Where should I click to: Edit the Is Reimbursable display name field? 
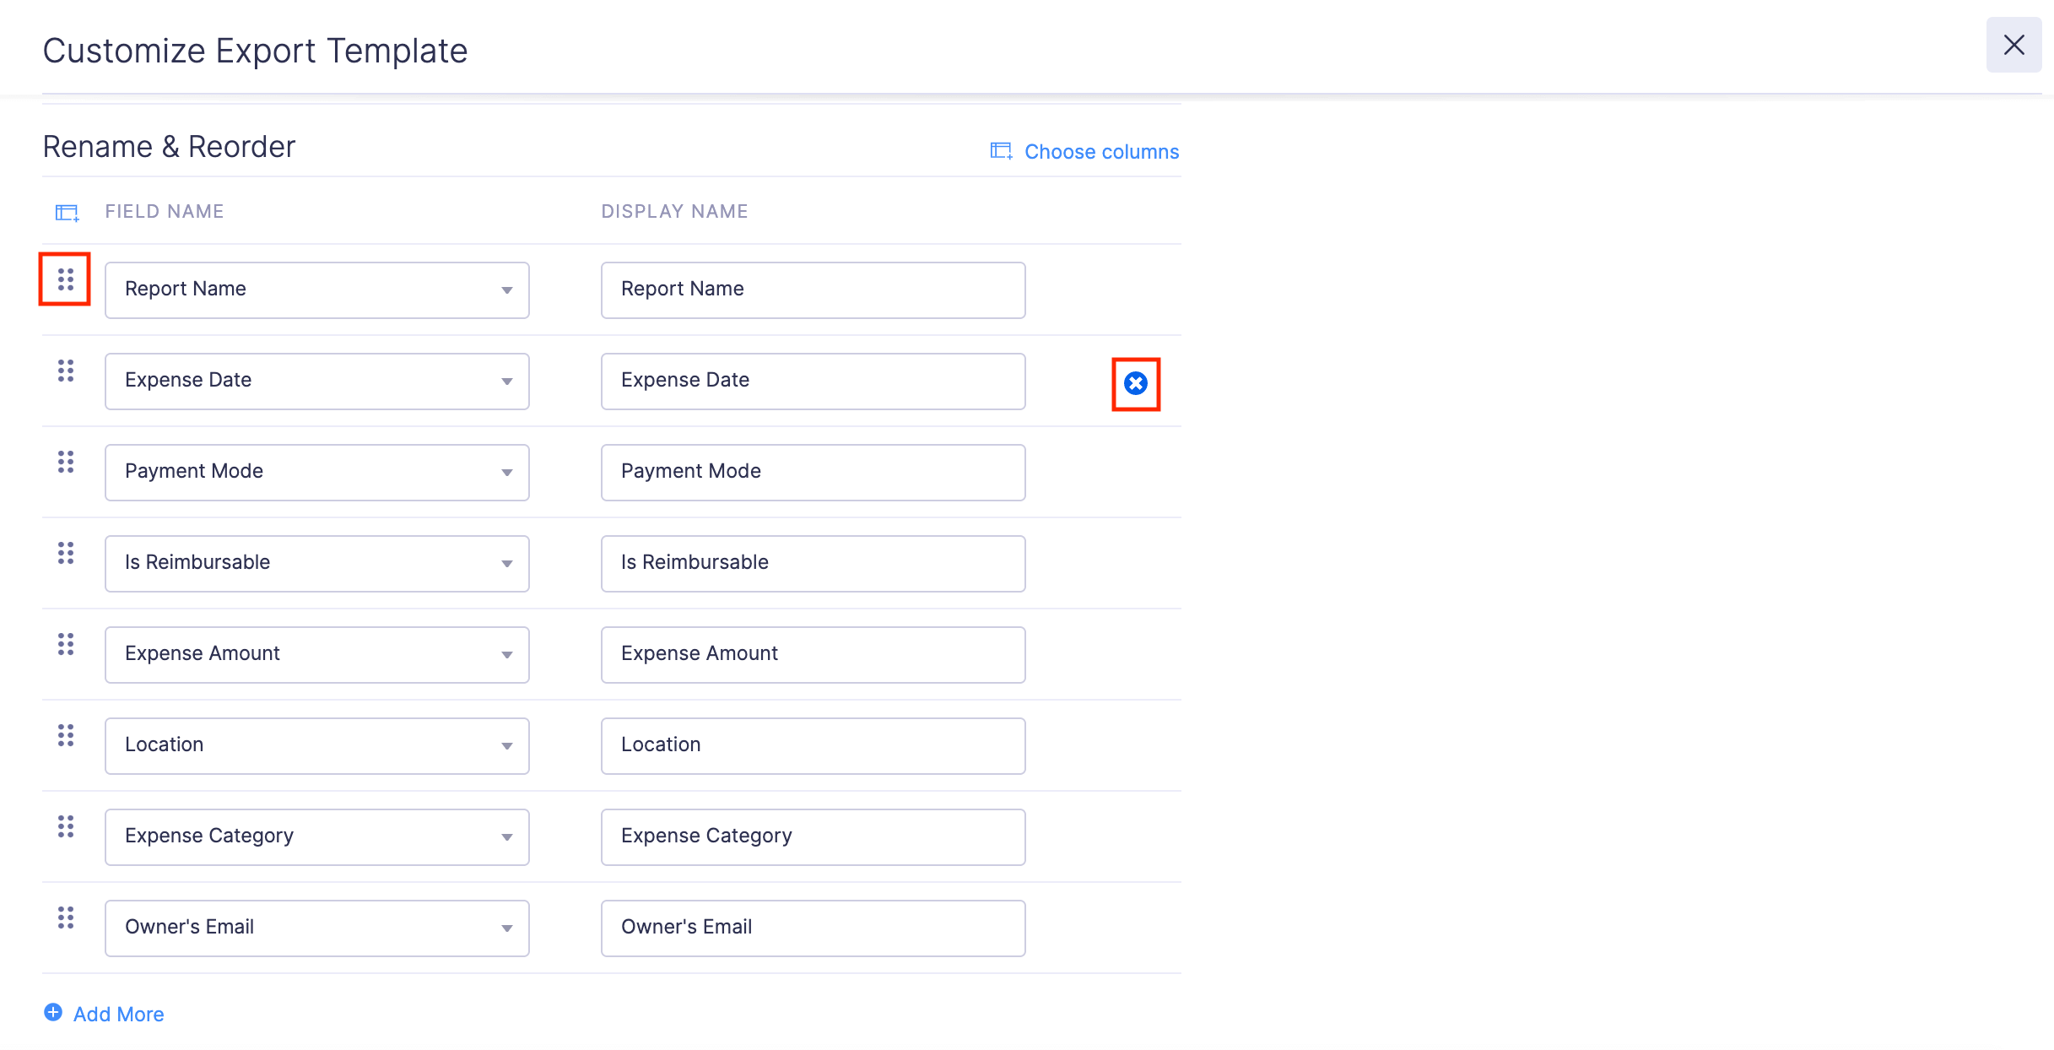[x=812, y=563]
